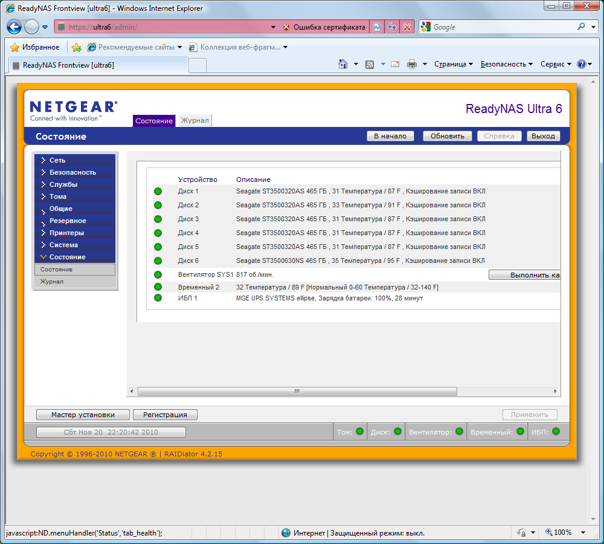This screenshot has width=604, height=544.
Task: Click the blue Help question mark icon
Action: [581, 64]
